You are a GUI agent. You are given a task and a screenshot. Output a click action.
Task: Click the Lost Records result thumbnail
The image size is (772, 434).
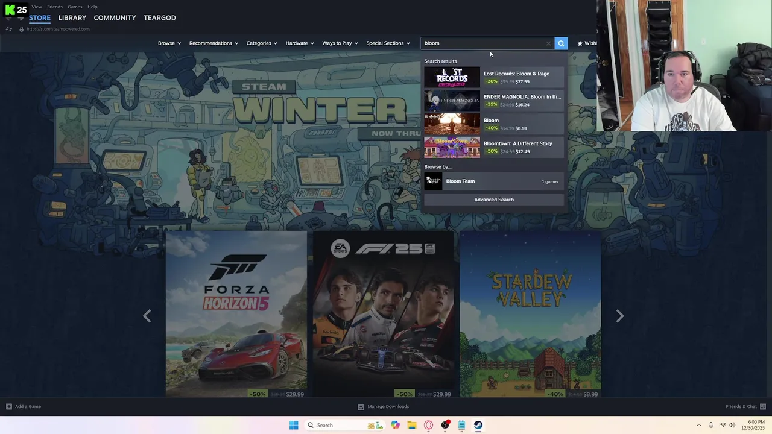tap(452, 77)
